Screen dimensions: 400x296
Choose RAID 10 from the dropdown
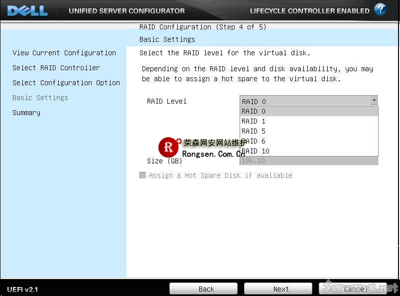coord(308,151)
